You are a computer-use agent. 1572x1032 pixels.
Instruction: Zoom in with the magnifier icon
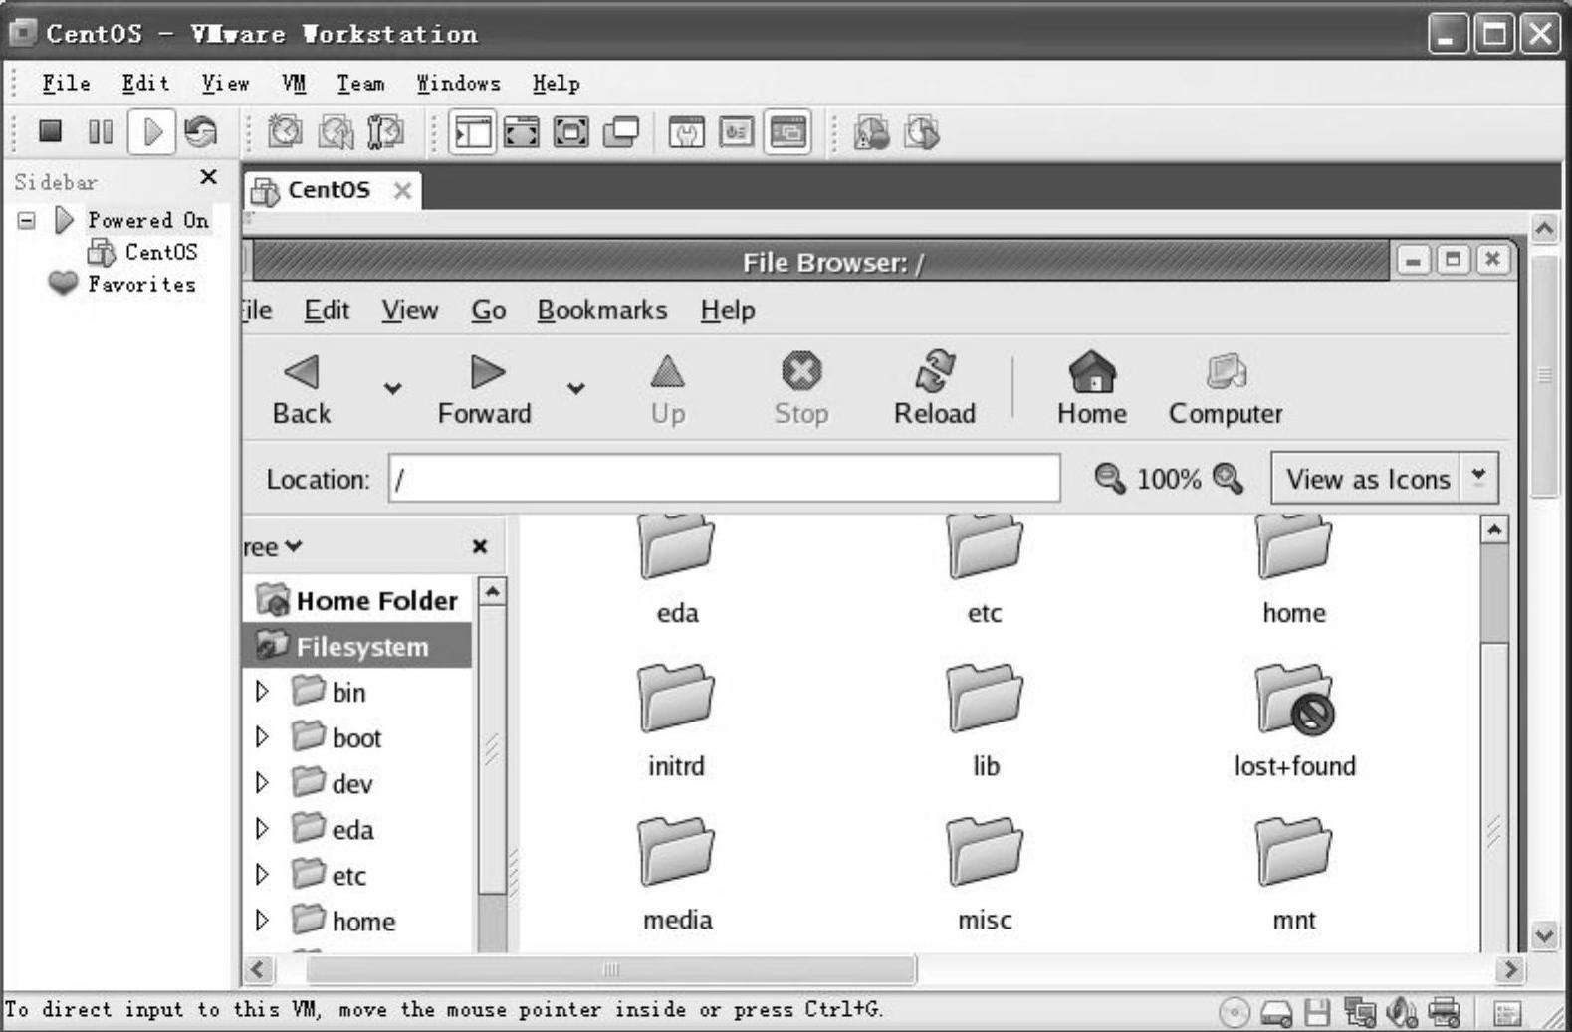coord(1229,478)
